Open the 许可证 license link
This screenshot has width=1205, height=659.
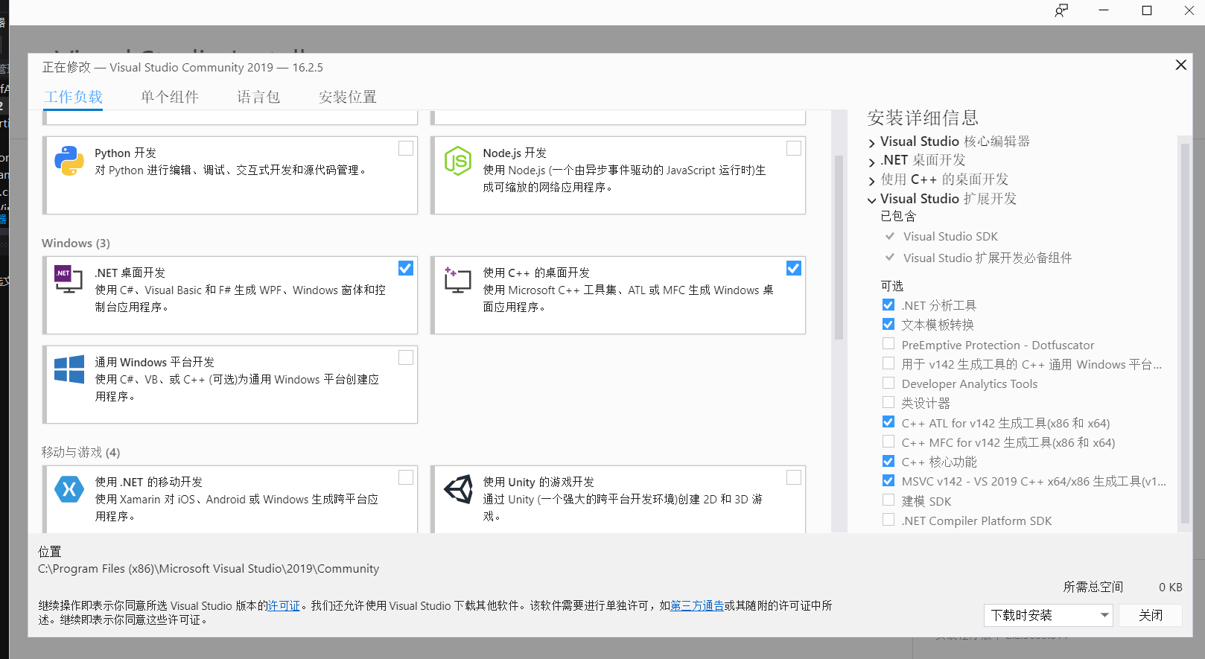(284, 605)
